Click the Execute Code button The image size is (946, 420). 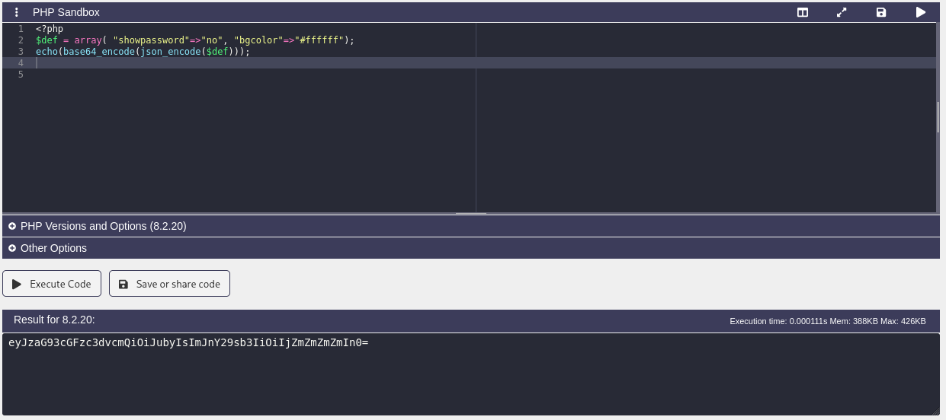(52, 284)
